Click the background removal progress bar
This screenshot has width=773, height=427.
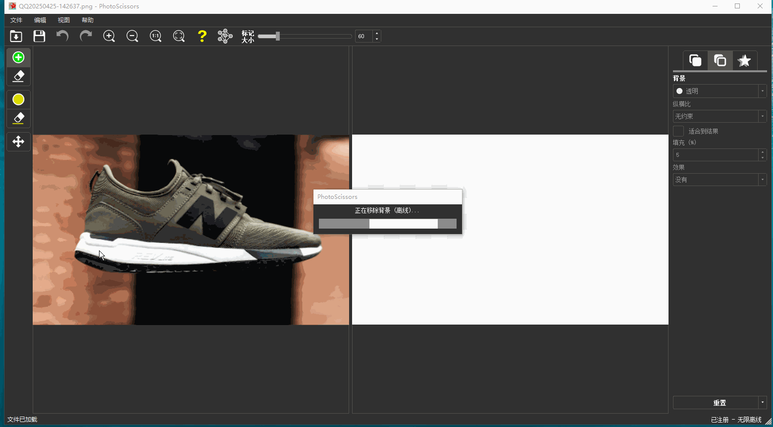coord(388,224)
